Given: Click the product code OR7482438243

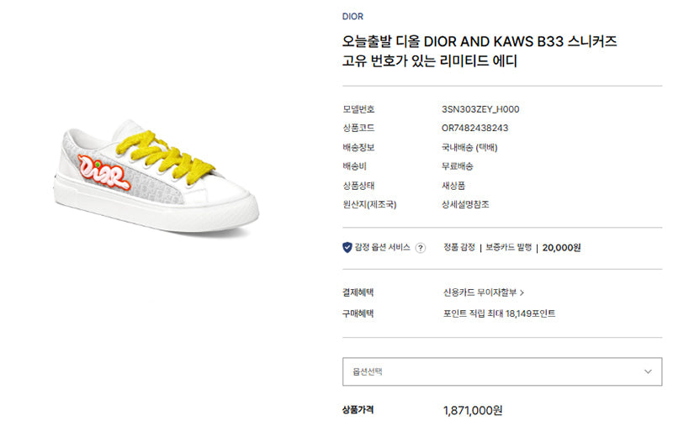Looking at the screenshot, I should pyautogui.click(x=474, y=129).
